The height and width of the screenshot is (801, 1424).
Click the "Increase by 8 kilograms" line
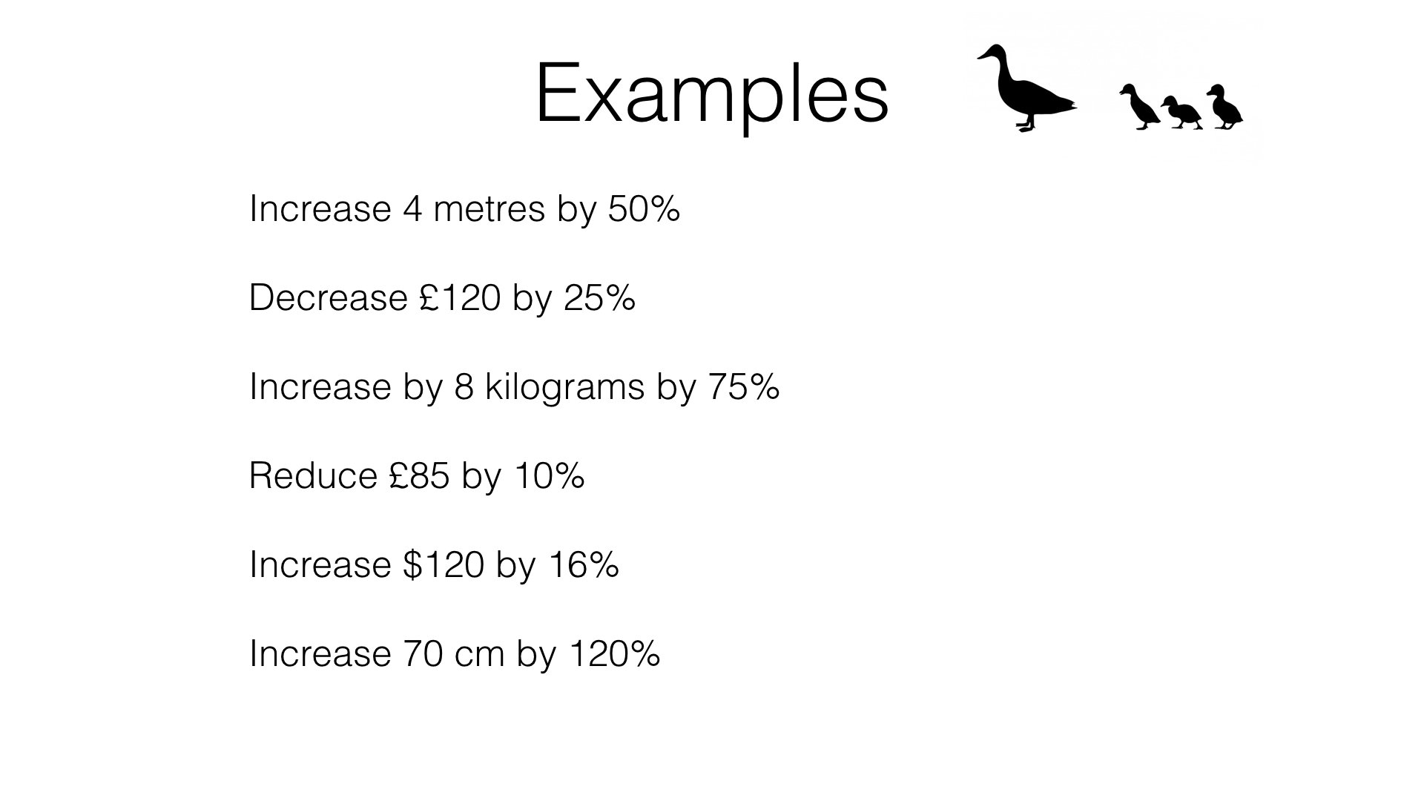click(514, 387)
